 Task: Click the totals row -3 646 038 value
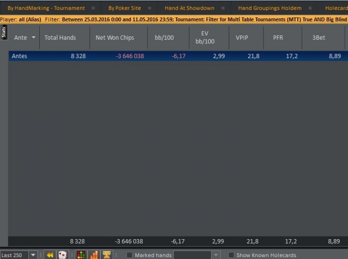point(129,241)
